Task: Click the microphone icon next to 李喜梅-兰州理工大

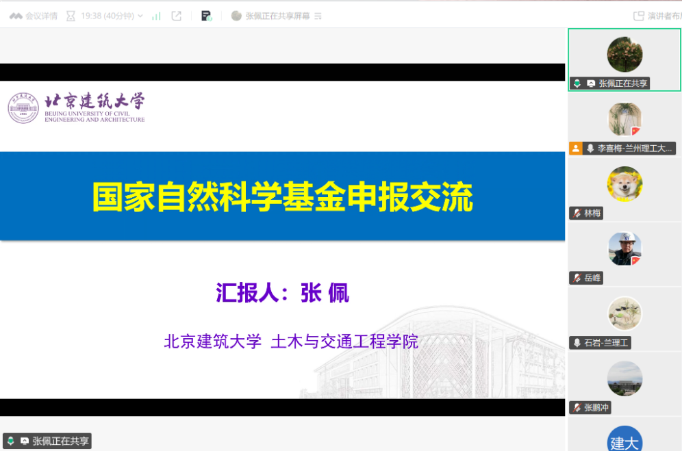Action: [x=590, y=149]
